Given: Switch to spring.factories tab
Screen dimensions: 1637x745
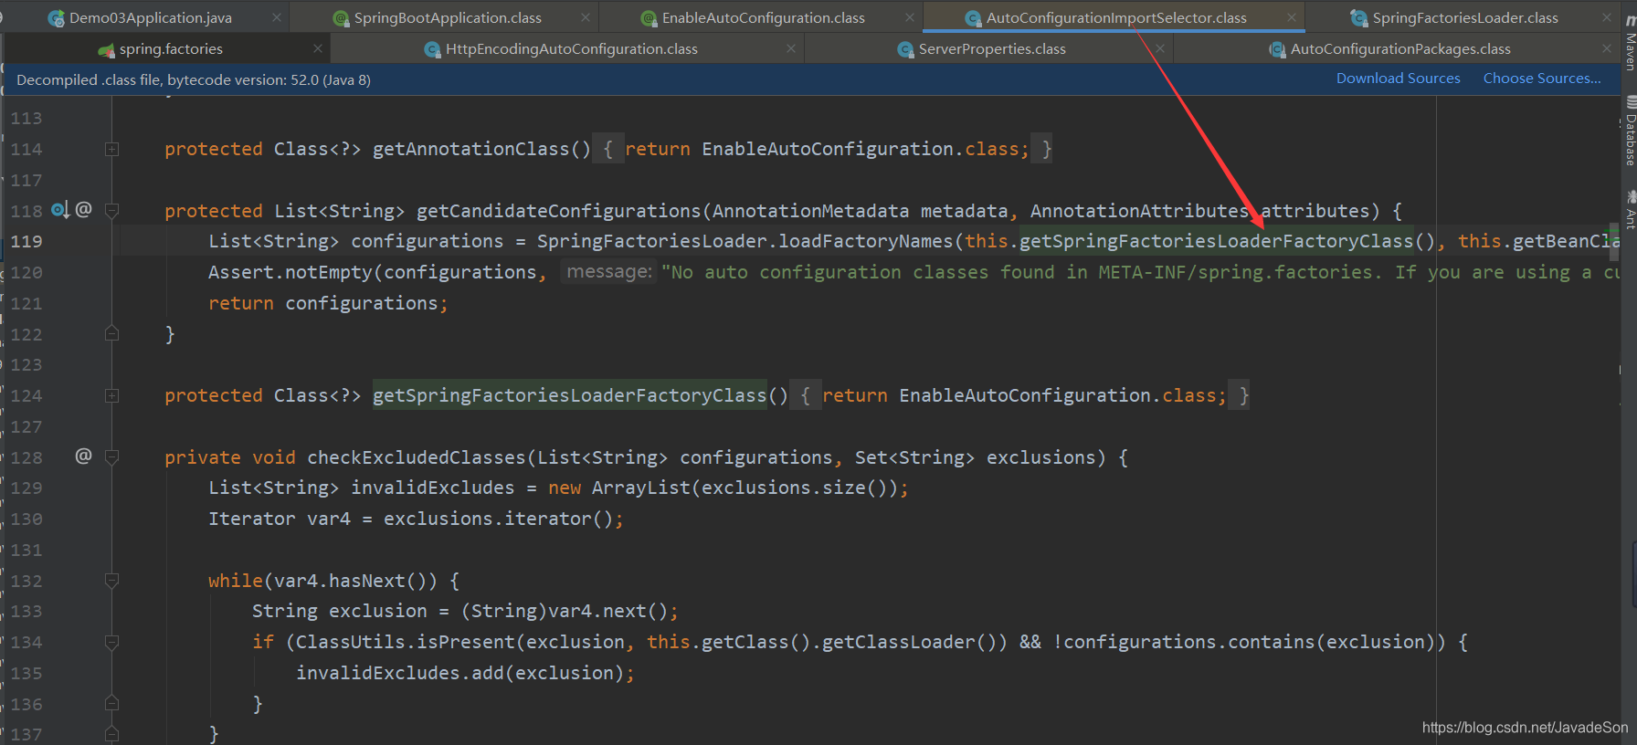Looking at the screenshot, I should pyautogui.click(x=170, y=48).
